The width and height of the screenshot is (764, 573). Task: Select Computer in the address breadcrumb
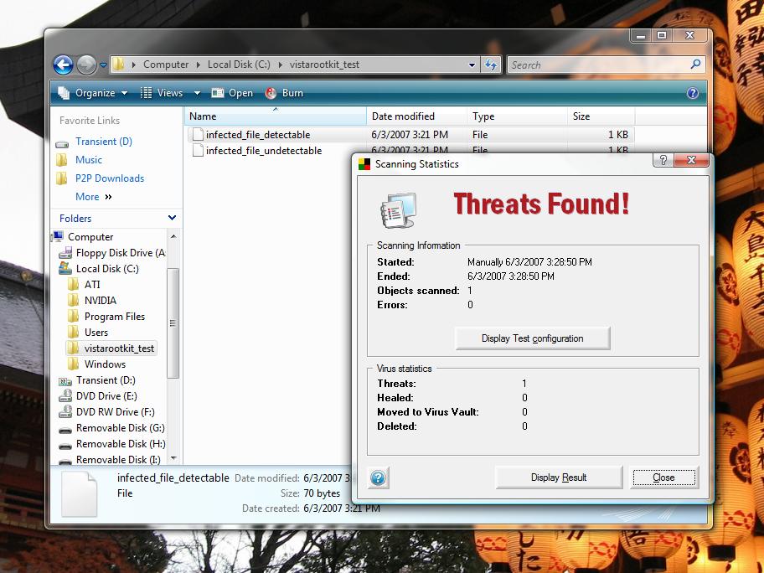[x=166, y=65]
